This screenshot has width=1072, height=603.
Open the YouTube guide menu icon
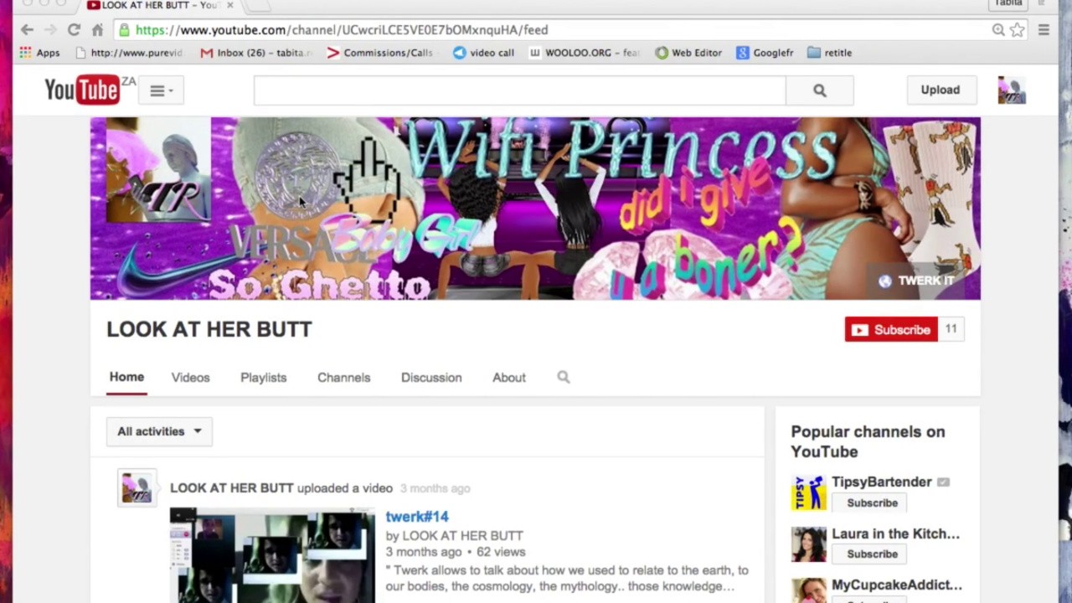pyautogui.click(x=161, y=90)
